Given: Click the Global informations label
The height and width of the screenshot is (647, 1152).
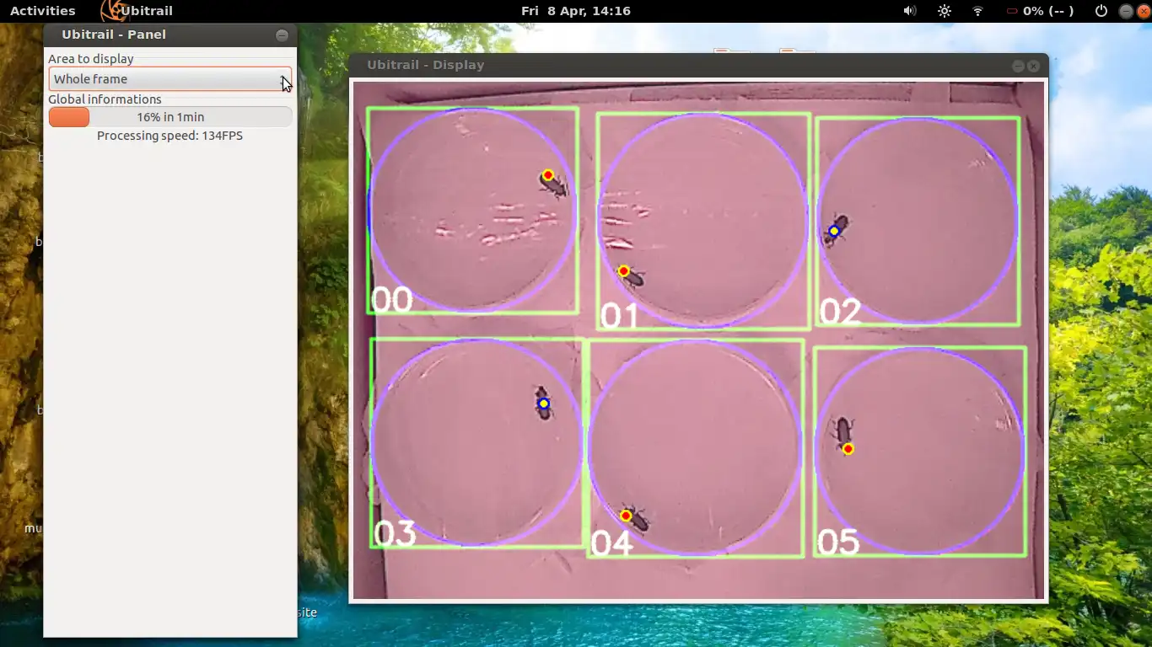Looking at the screenshot, I should (105, 99).
